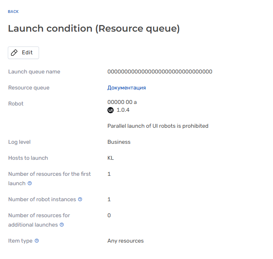The height and width of the screenshot is (259, 273).
Task: Click the BACK link
Action: click(x=13, y=11)
